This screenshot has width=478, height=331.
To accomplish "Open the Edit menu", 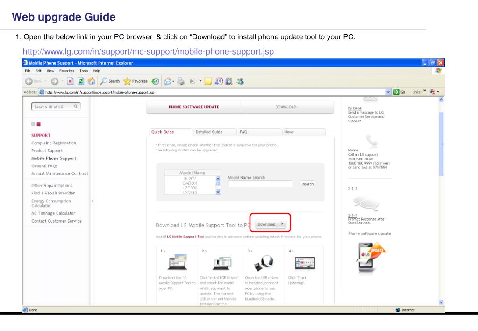I will (x=38, y=71).
